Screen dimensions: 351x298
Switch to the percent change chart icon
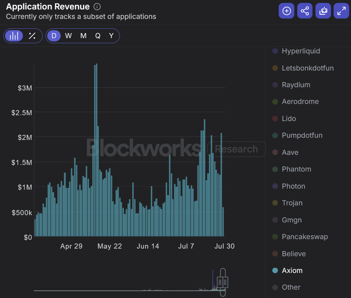pyautogui.click(x=32, y=36)
